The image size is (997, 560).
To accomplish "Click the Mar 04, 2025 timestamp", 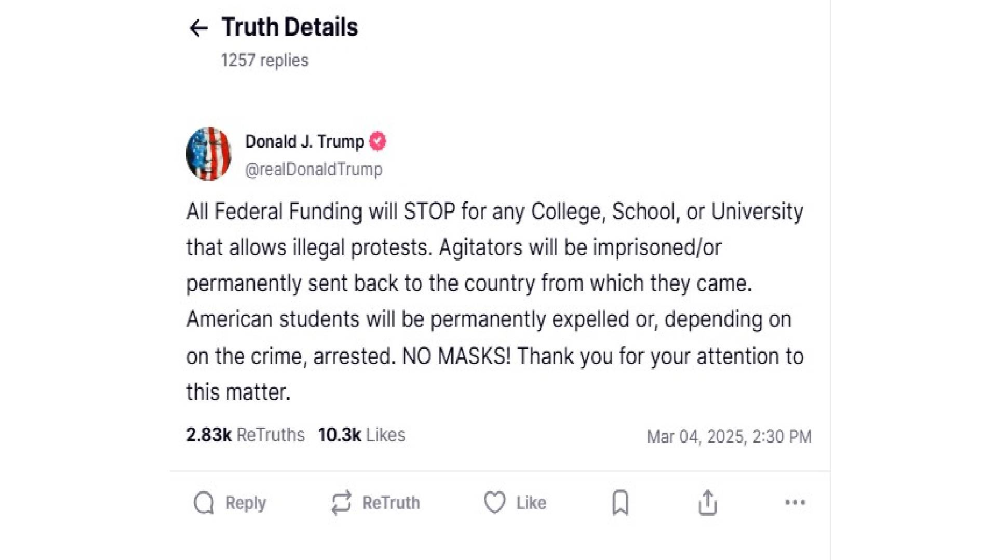I will pos(729,437).
